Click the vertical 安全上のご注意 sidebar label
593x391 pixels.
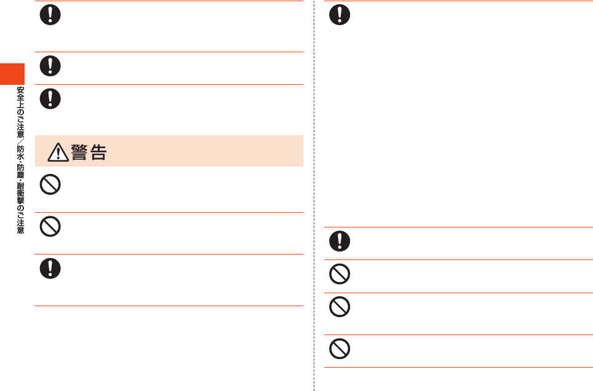click(x=20, y=113)
